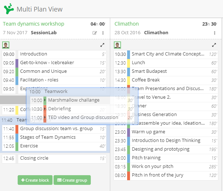Image resolution: width=223 pixels, height=191 pixels.
Task: Select the Pitch in front of the jury block
Action: point(166,176)
